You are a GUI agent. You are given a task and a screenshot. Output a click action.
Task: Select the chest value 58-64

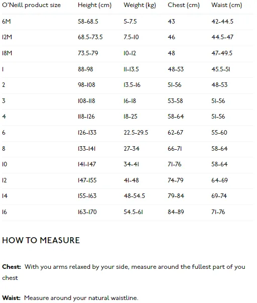coord(176,117)
